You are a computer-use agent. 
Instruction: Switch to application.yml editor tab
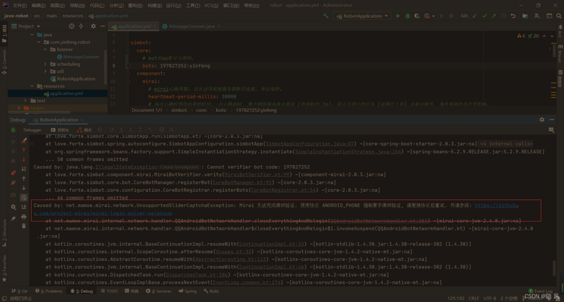pos(134,26)
